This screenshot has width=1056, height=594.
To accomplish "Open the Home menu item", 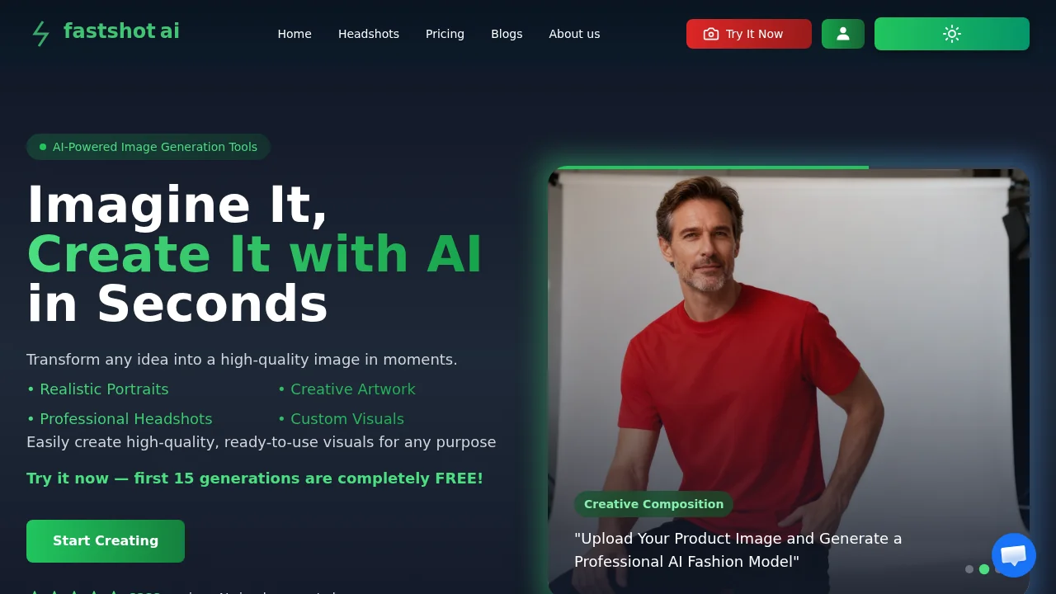I will click(295, 34).
